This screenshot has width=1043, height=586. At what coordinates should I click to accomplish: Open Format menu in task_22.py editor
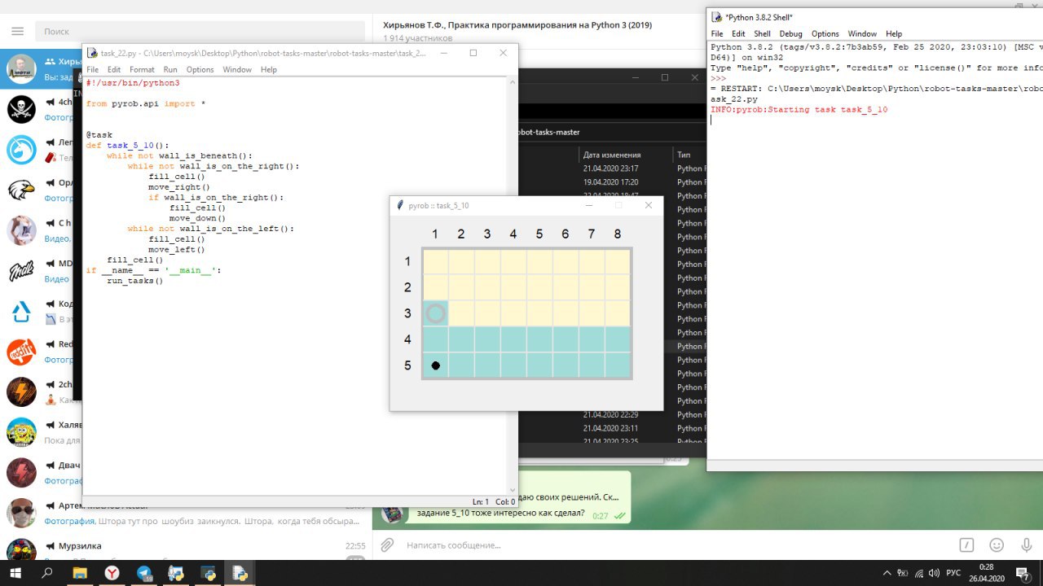(x=142, y=70)
